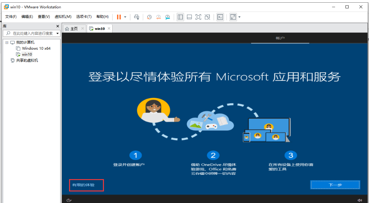Viewport: 369px width, 203px height.
Task: Click the step 1 登录并创建帐户 text
Action: pyautogui.click(x=129, y=164)
